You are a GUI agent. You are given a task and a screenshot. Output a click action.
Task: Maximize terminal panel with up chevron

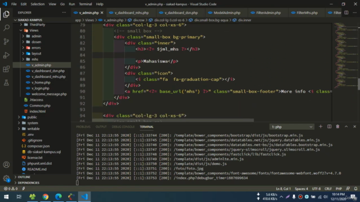[346, 127]
